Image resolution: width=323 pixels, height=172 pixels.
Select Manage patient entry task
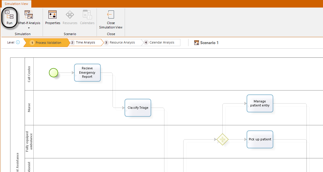[x=260, y=104]
